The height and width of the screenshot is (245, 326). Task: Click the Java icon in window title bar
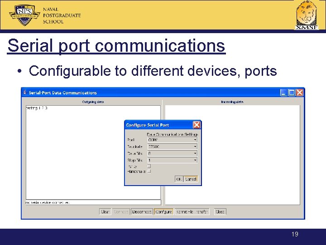pyautogui.click(x=25, y=92)
